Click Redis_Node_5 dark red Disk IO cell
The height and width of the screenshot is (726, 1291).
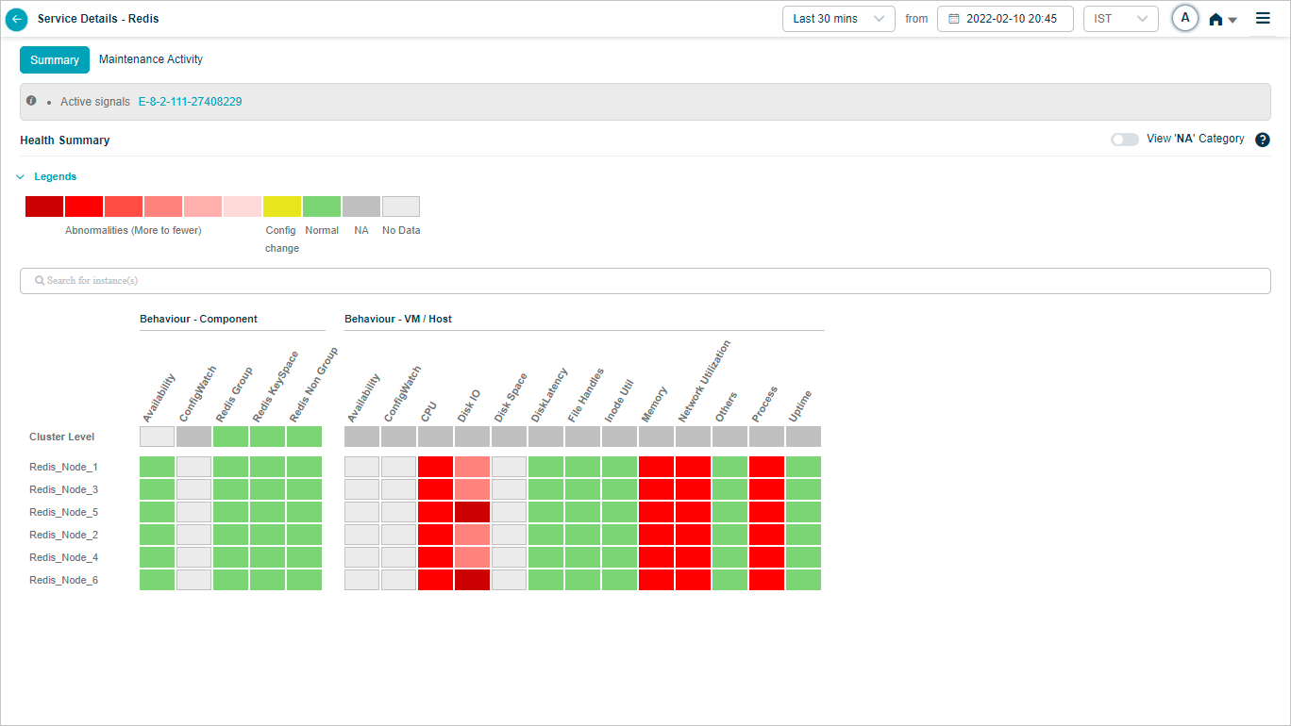click(472, 512)
